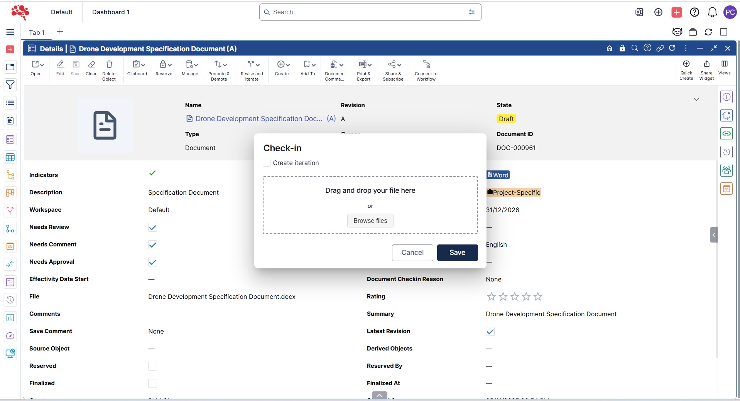Open the Dashboard 1 menu item
The width and height of the screenshot is (740, 401).
111,12
